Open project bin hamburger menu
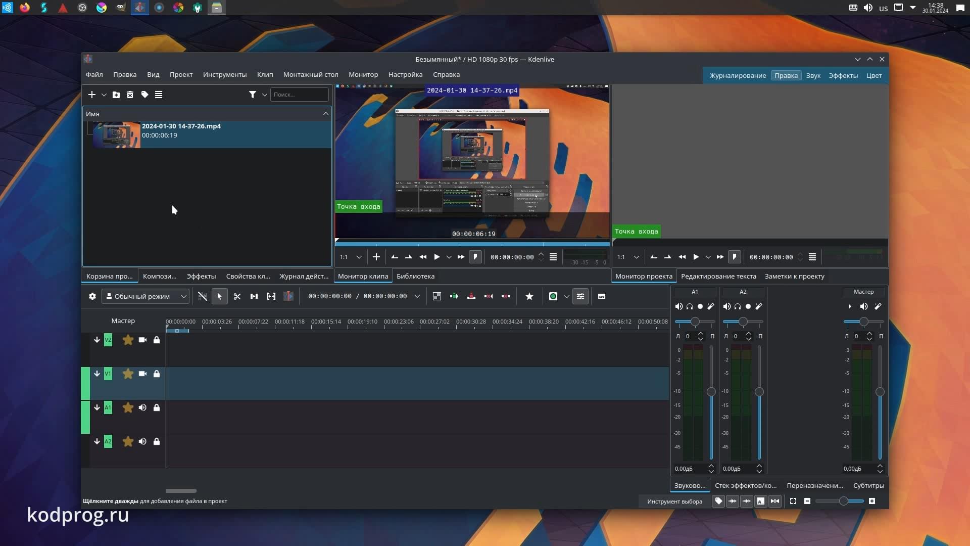Image resolution: width=970 pixels, height=546 pixels. [159, 95]
